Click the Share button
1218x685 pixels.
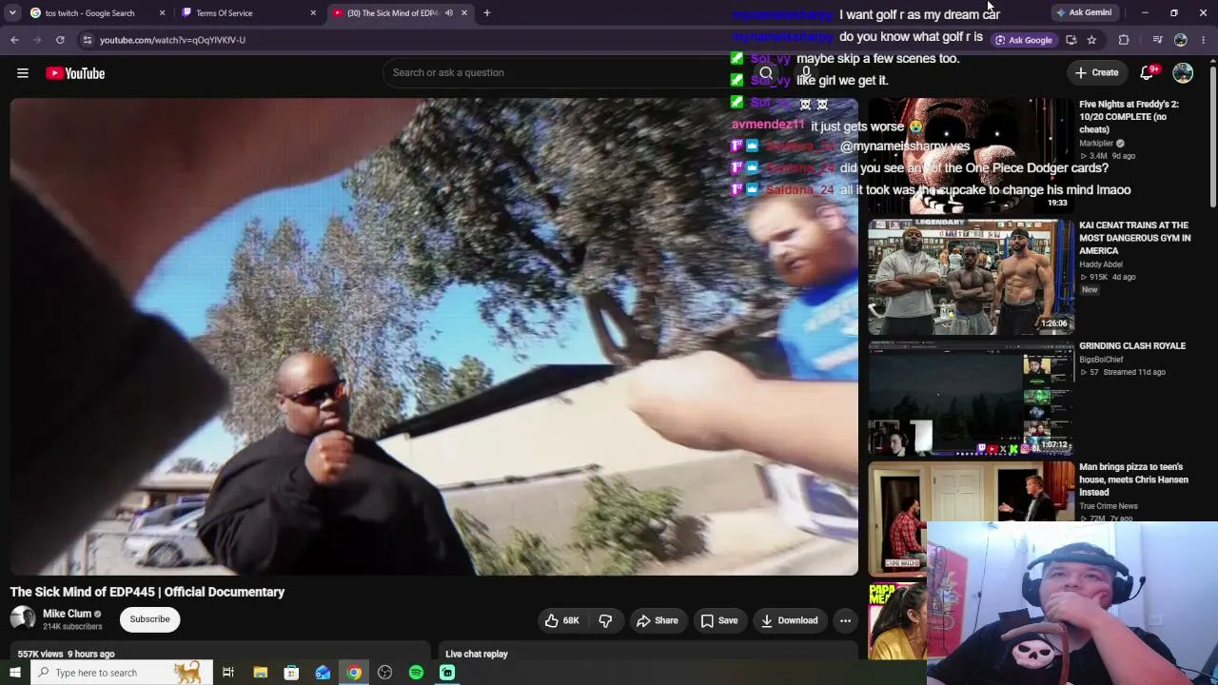click(657, 620)
